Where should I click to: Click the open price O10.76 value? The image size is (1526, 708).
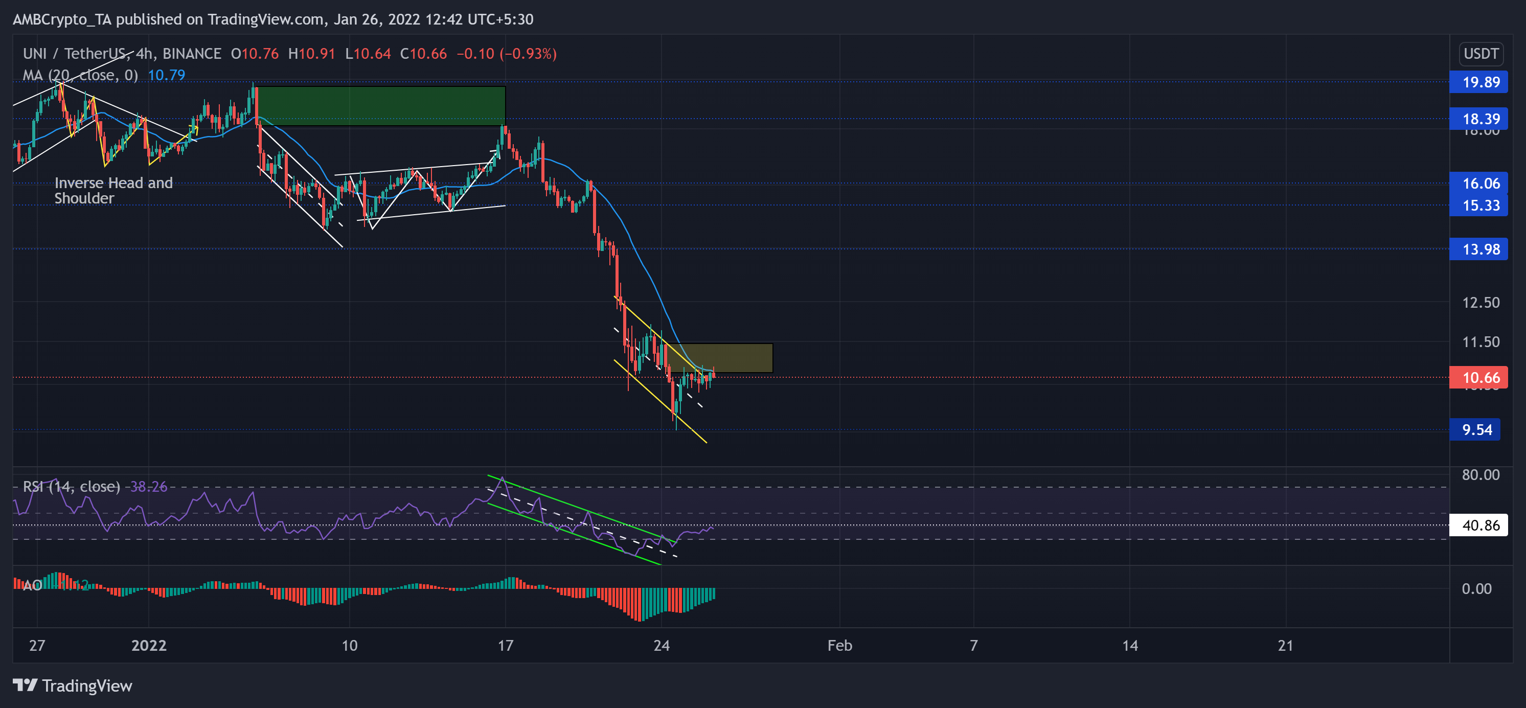point(255,53)
